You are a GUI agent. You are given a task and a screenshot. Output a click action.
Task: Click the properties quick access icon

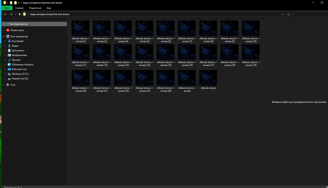pos(11,3)
